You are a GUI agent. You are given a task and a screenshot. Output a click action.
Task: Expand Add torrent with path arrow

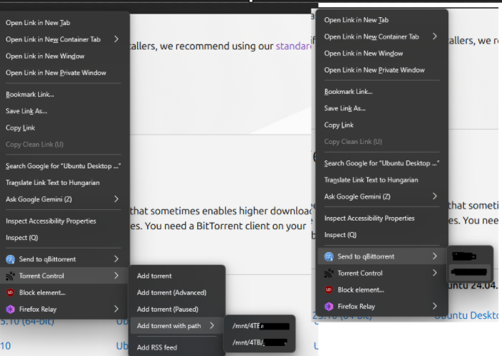point(212,326)
